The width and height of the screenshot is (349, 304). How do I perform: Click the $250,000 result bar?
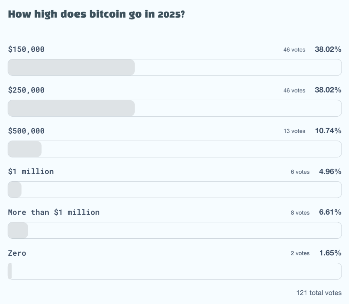click(x=174, y=108)
